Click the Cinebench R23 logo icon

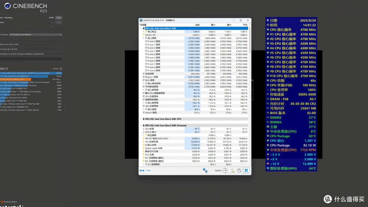click(x=7, y=6)
